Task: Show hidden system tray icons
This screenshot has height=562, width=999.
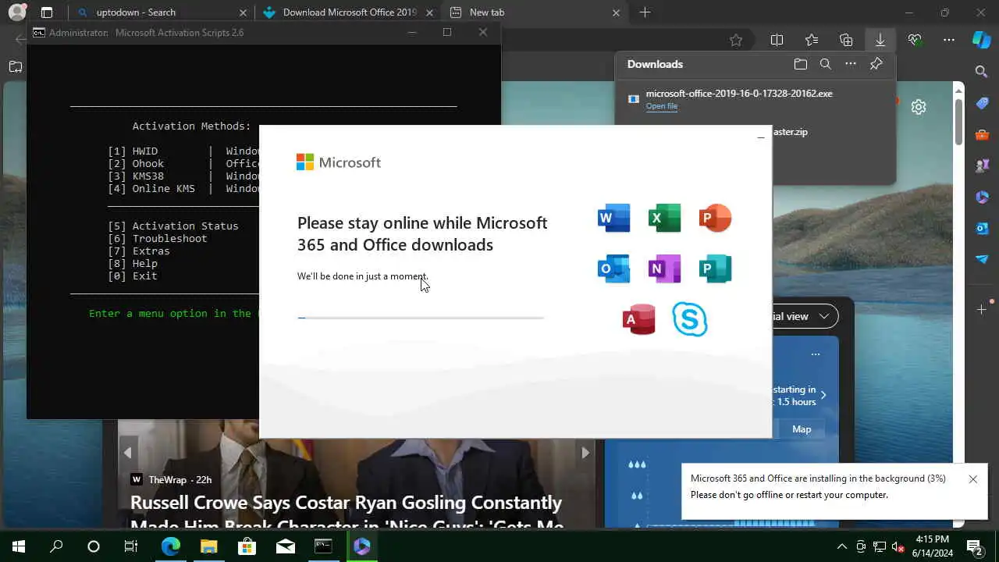Action: 841,546
